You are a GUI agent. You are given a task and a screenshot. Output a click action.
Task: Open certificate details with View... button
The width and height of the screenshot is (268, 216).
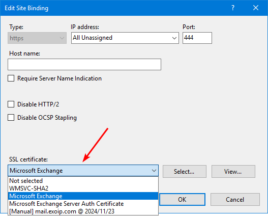233,172
